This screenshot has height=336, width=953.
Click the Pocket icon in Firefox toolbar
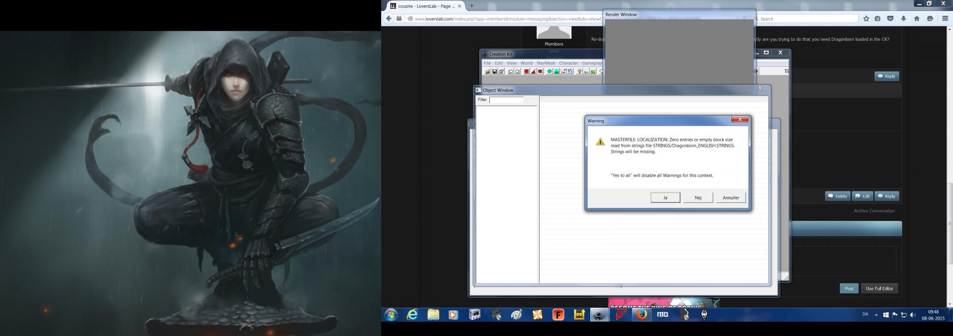coord(890,19)
